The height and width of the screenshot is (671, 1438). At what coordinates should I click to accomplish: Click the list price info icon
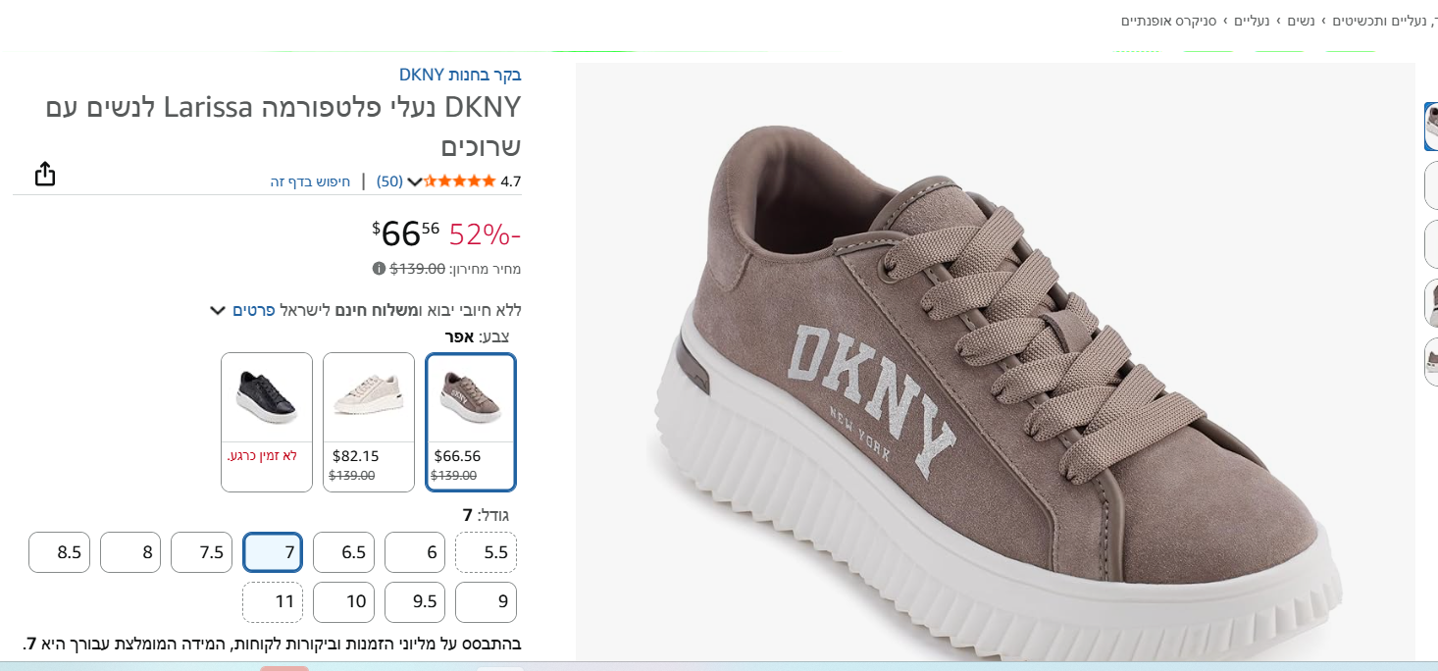click(x=379, y=269)
